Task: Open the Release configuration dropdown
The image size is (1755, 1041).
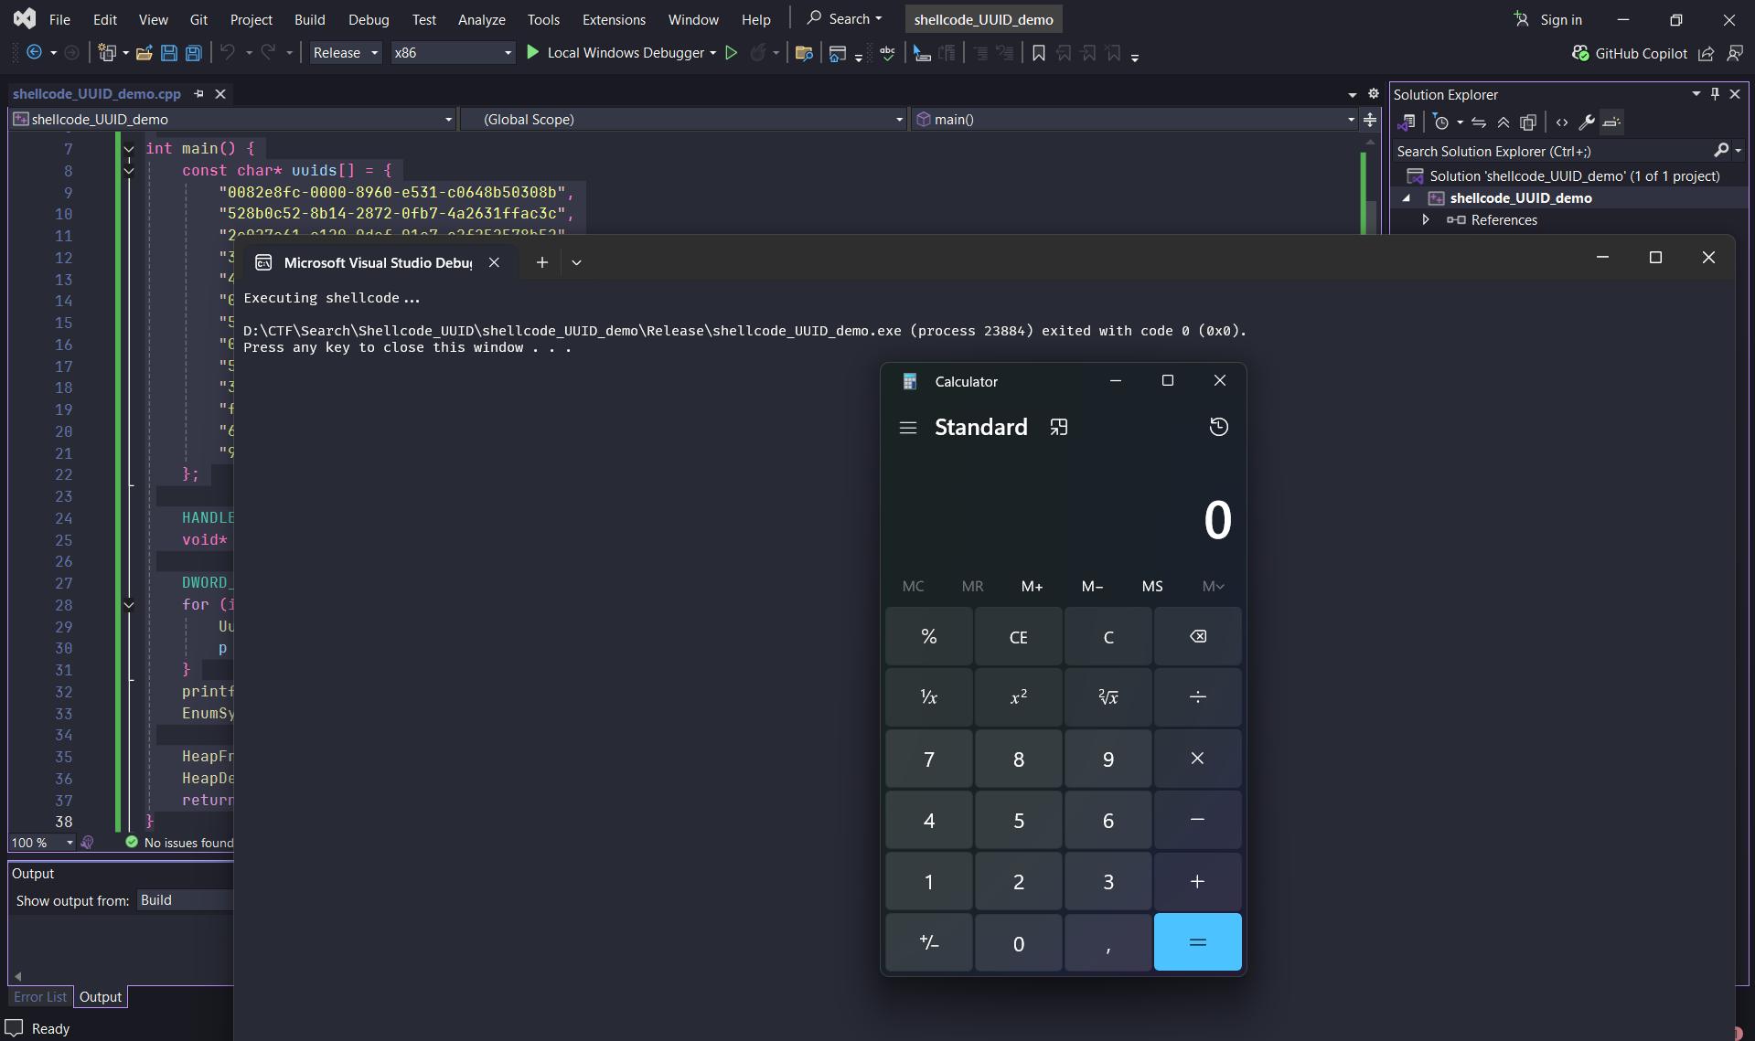Action: coord(345,53)
